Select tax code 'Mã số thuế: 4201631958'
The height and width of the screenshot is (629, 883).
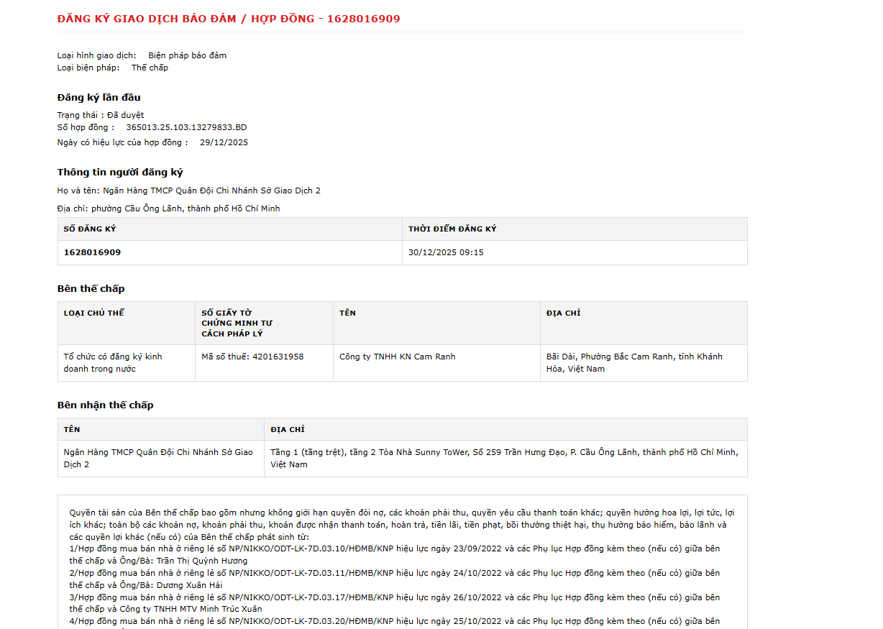point(252,357)
